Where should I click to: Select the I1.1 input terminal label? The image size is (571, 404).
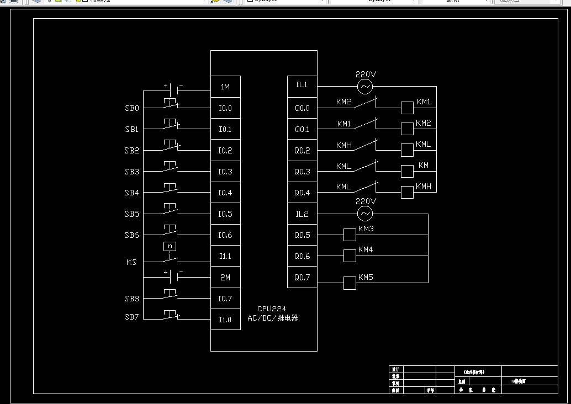(225, 256)
